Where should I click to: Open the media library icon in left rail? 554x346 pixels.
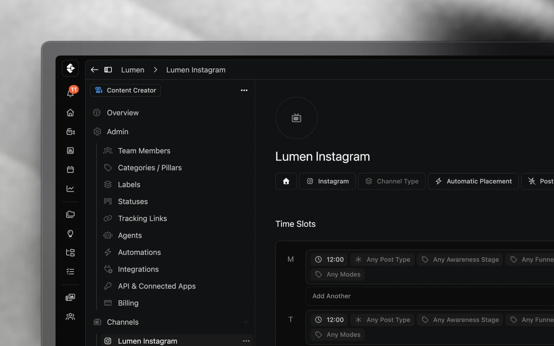pos(70,298)
